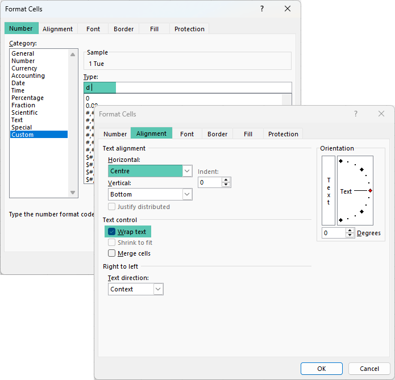395x380 pixels.
Task: Decrease the Indent value with down arrow
Action: pyautogui.click(x=226, y=185)
